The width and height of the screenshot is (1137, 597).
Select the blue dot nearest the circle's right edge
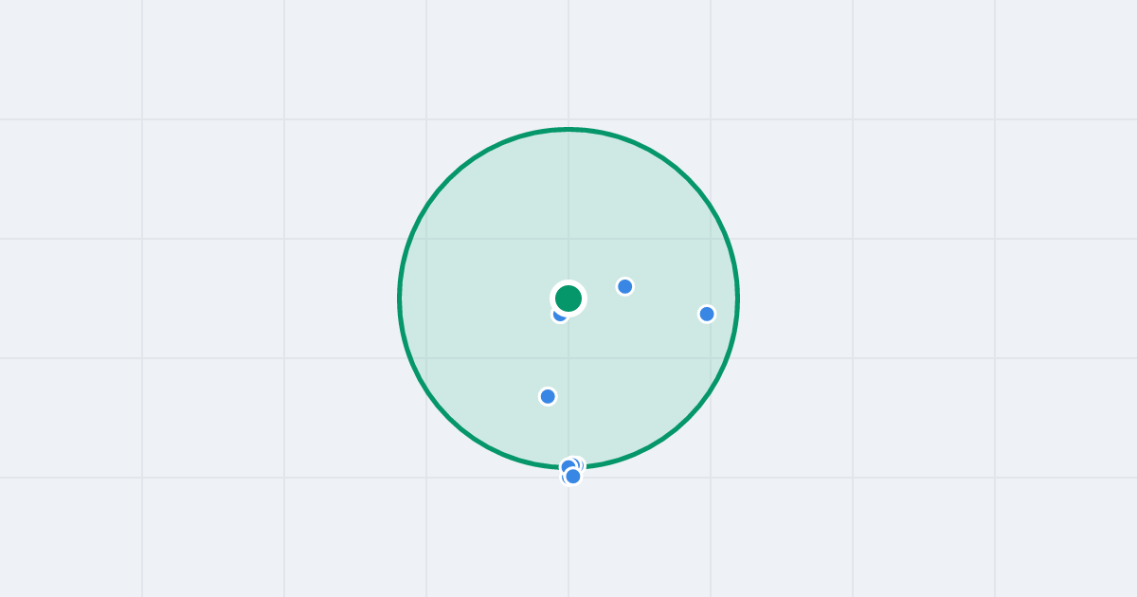pos(707,314)
